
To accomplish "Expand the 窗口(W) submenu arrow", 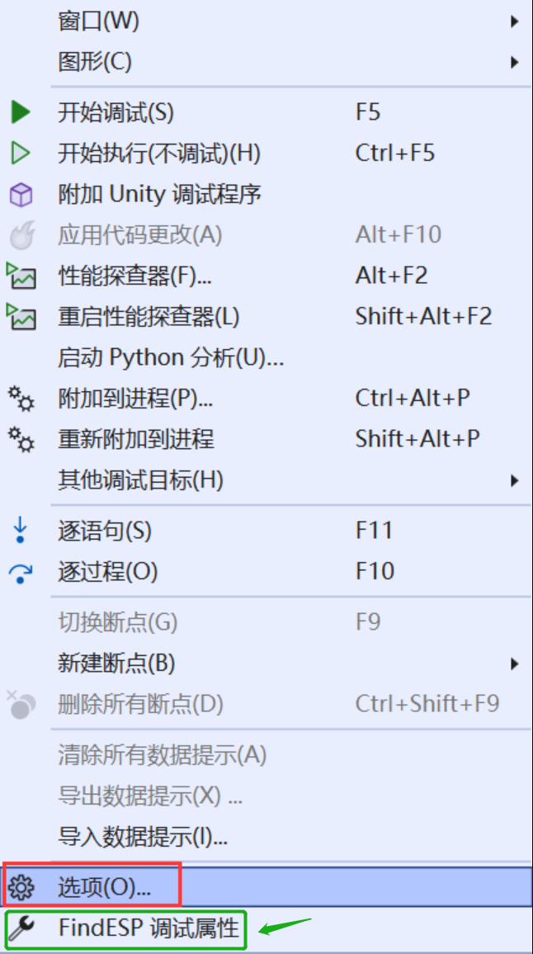I will (x=515, y=22).
